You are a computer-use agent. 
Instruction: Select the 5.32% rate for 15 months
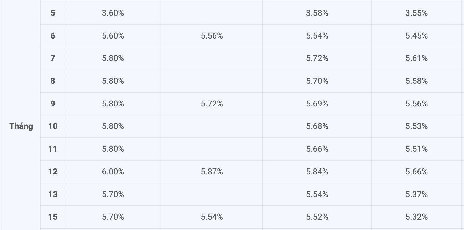(x=416, y=217)
